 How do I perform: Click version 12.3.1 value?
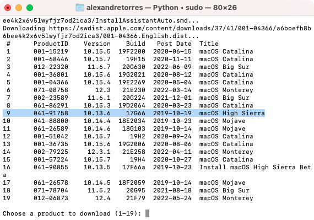click(99, 152)
